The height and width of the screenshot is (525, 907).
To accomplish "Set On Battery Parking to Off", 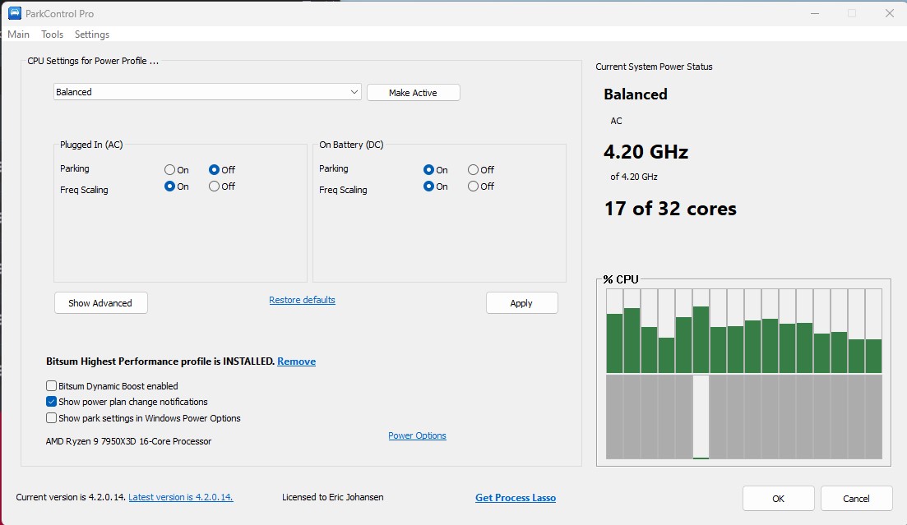I will point(474,170).
